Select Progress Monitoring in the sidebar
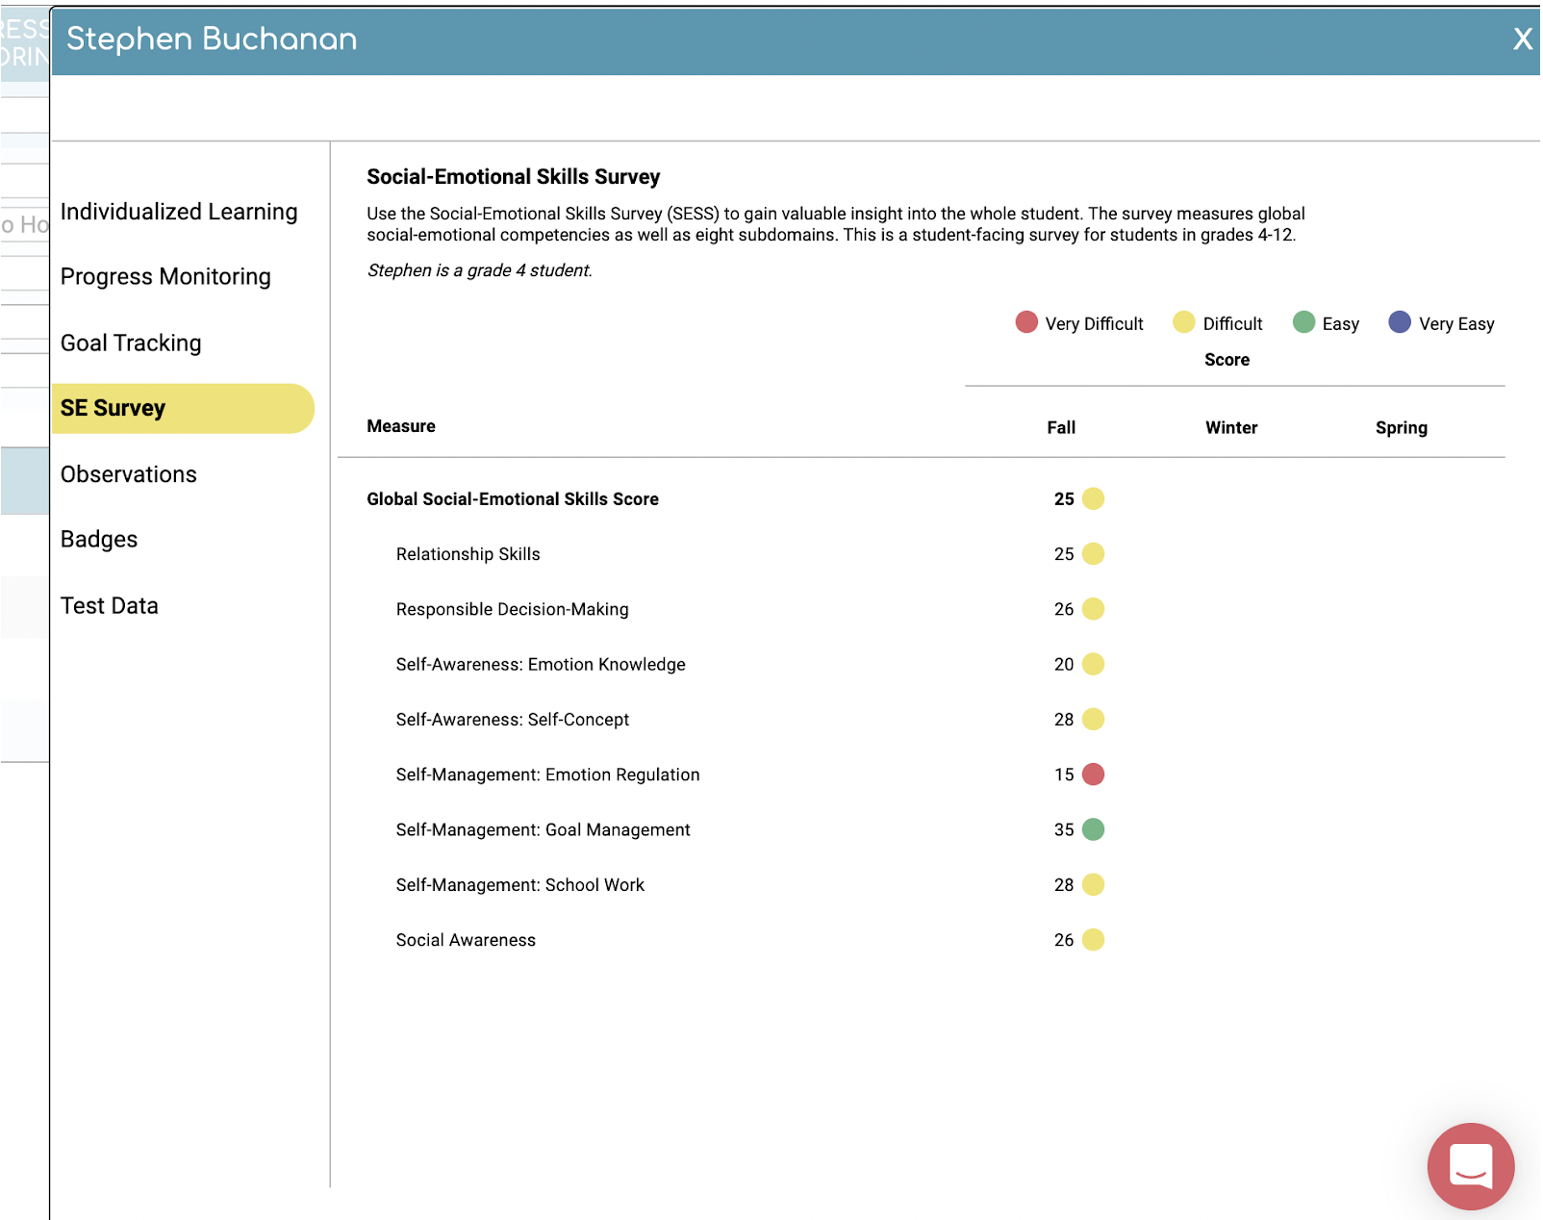The height and width of the screenshot is (1220, 1543). click(164, 276)
